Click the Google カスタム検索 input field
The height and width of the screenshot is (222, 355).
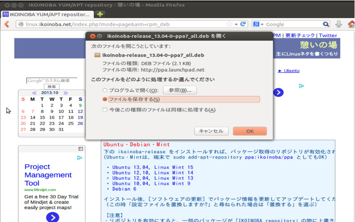coord(51,80)
